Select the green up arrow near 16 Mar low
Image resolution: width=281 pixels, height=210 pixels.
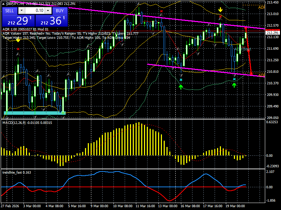coord(181,87)
